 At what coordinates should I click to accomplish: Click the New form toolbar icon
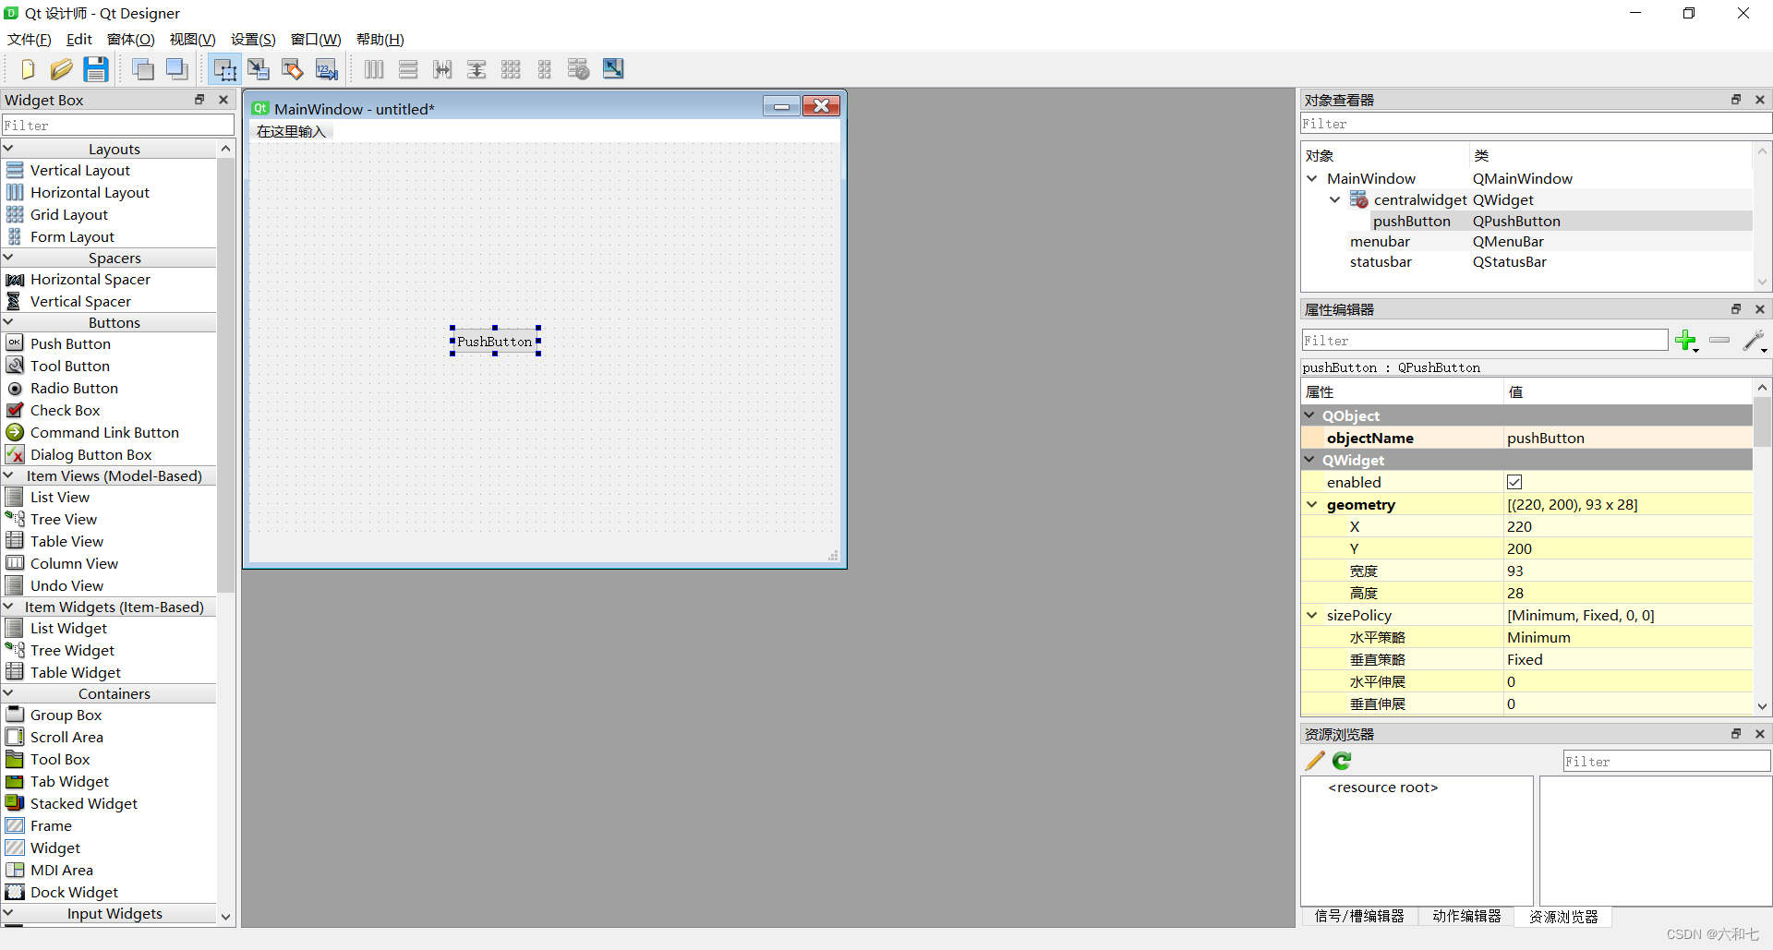click(x=27, y=69)
